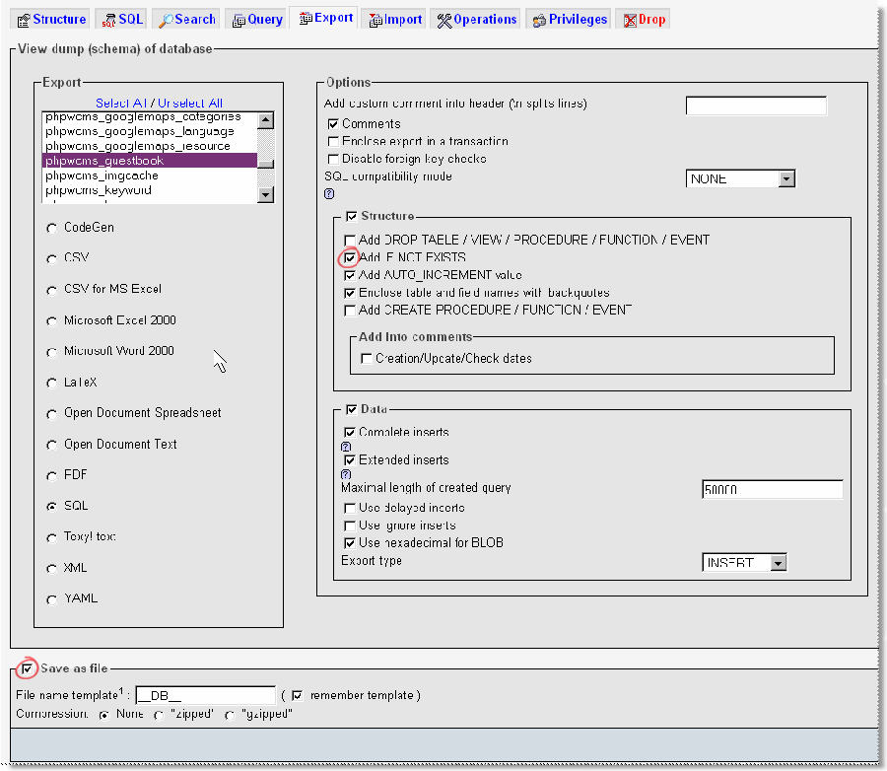Click the File name template input field
The image size is (887, 771).
204,694
